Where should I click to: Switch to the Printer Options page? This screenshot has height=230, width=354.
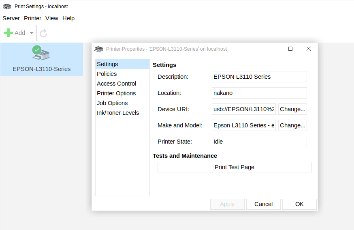coord(123,93)
